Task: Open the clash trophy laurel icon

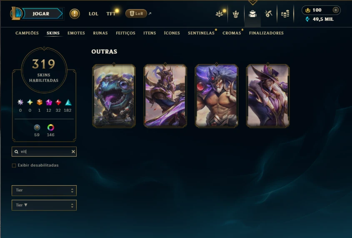Action: click(x=236, y=14)
